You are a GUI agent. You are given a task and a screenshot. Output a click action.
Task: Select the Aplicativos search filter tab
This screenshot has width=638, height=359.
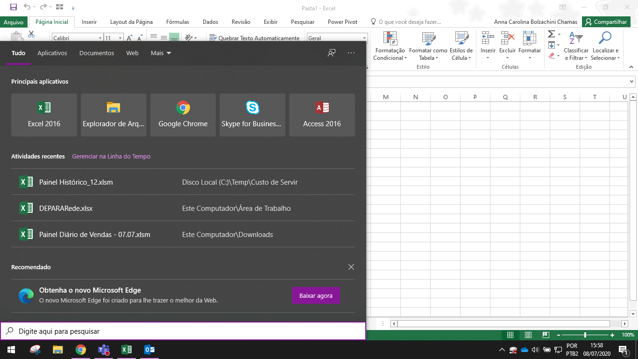coord(52,53)
